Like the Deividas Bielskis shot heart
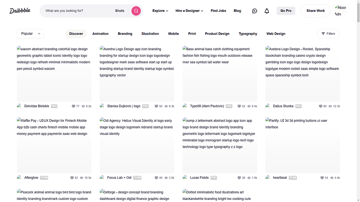The image size is (360, 202). [73, 106]
